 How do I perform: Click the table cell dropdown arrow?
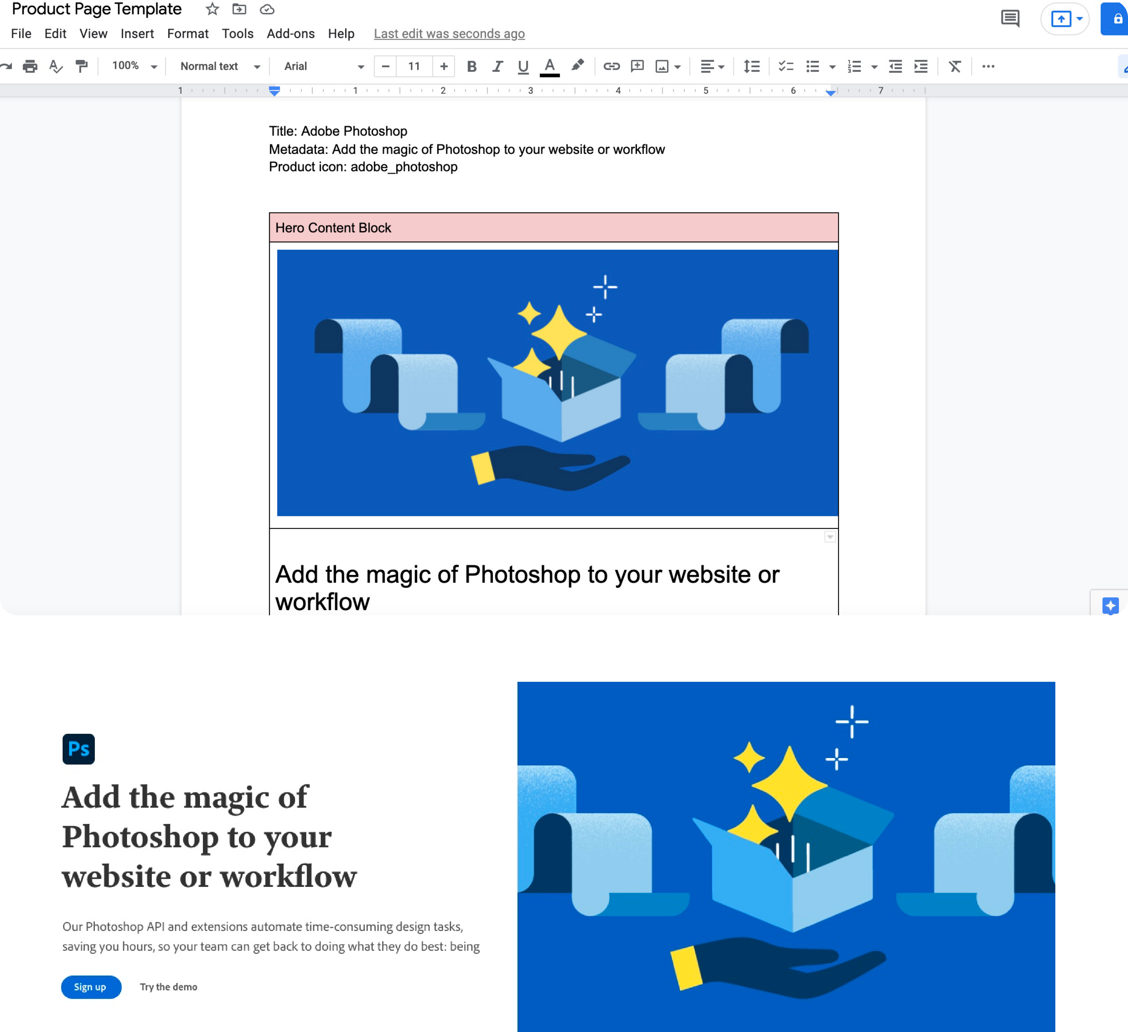coord(830,537)
